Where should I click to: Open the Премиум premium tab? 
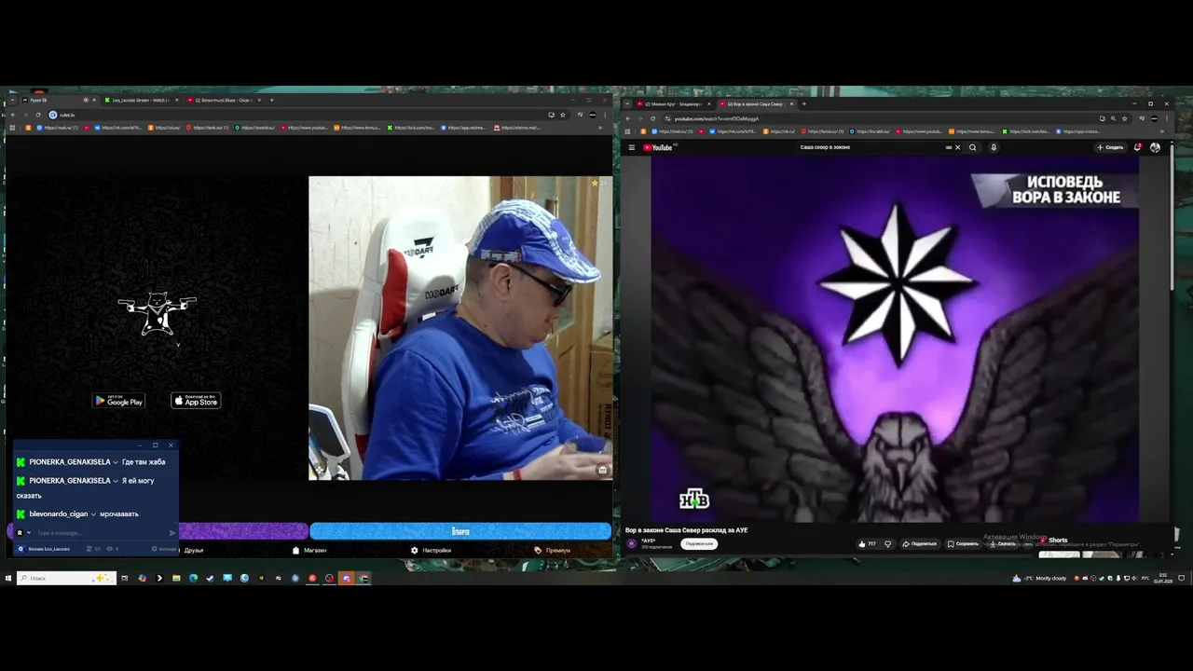coord(553,550)
